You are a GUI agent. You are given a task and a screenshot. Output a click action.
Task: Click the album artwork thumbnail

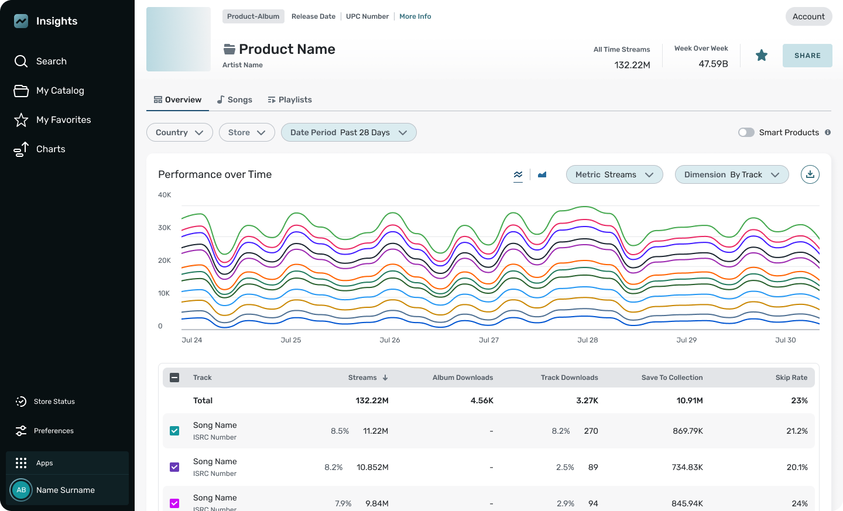point(179,39)
